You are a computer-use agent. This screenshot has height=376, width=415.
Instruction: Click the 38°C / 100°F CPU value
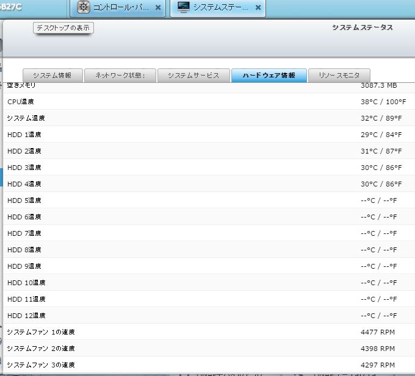coord(383,102)
